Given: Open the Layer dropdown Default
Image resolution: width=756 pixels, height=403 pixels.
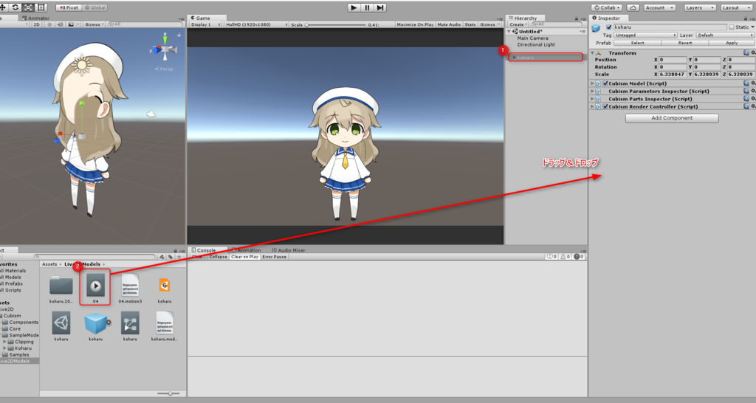Looking at the screenshot, I should pyautogui.click(x=725, y=35).
